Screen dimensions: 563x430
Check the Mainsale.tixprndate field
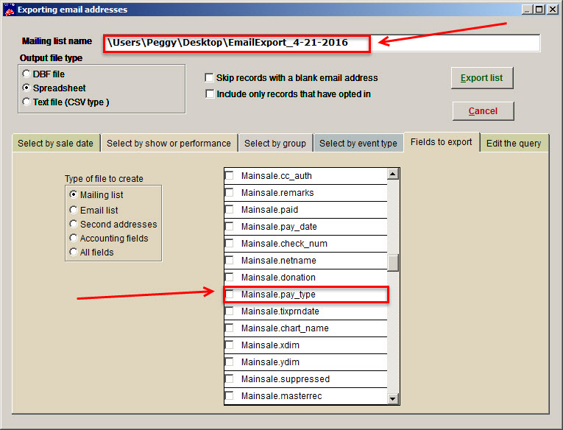click(x=229, y=311)
